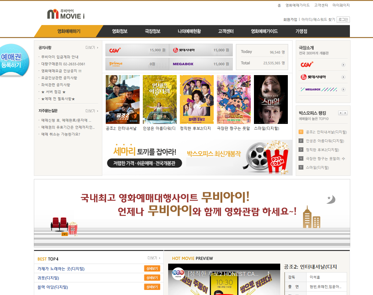Open the Primus cinema price cell
This screenshot has height=295, width=373.
click(x=137, y=64)
